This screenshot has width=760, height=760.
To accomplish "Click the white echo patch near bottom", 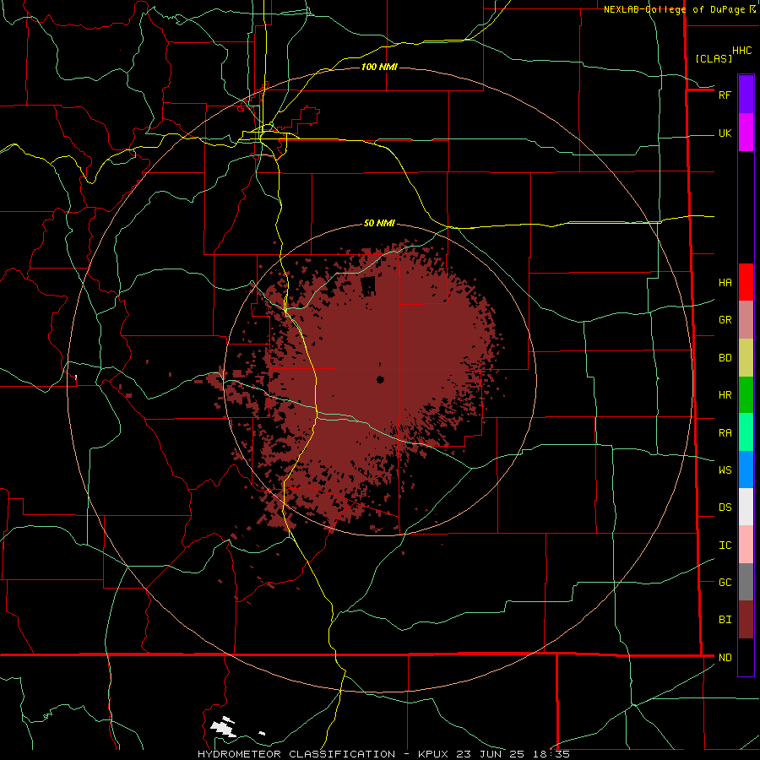I will click(224, 726).
